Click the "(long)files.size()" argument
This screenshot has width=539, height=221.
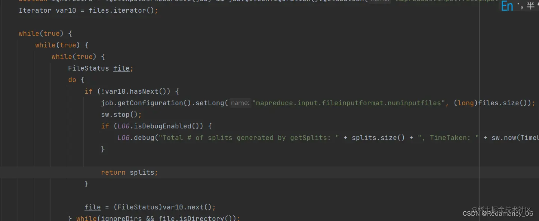[492, 103]
